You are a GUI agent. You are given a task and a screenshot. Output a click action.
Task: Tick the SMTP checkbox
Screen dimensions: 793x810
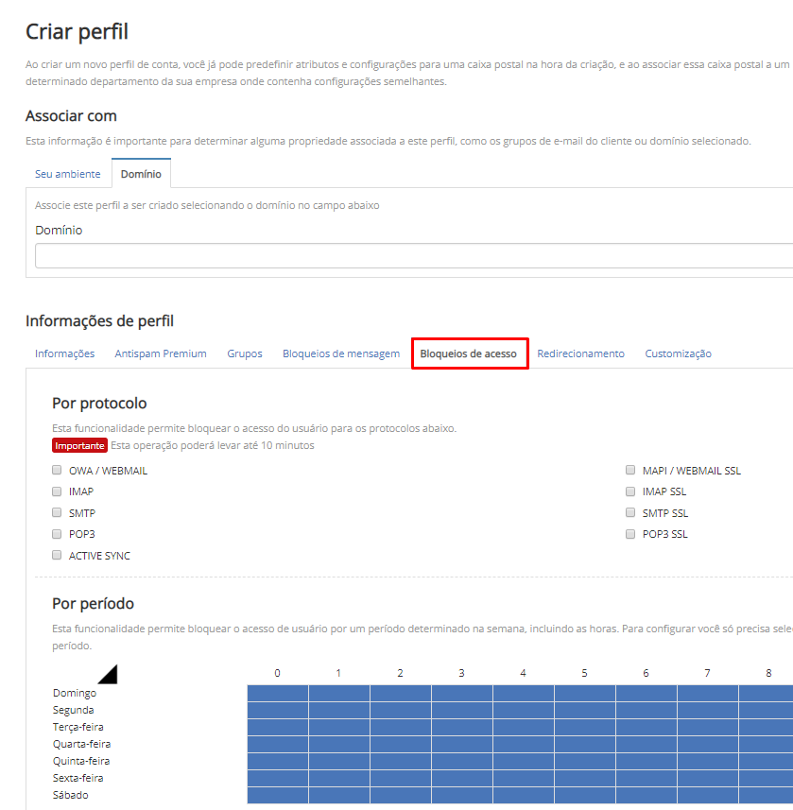57,512
